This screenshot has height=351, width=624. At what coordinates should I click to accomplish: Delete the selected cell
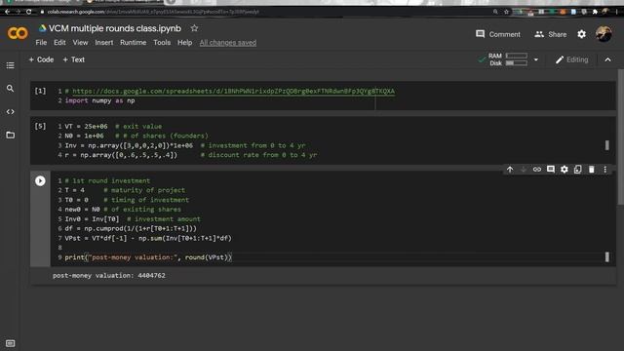[x=592, y=170]
